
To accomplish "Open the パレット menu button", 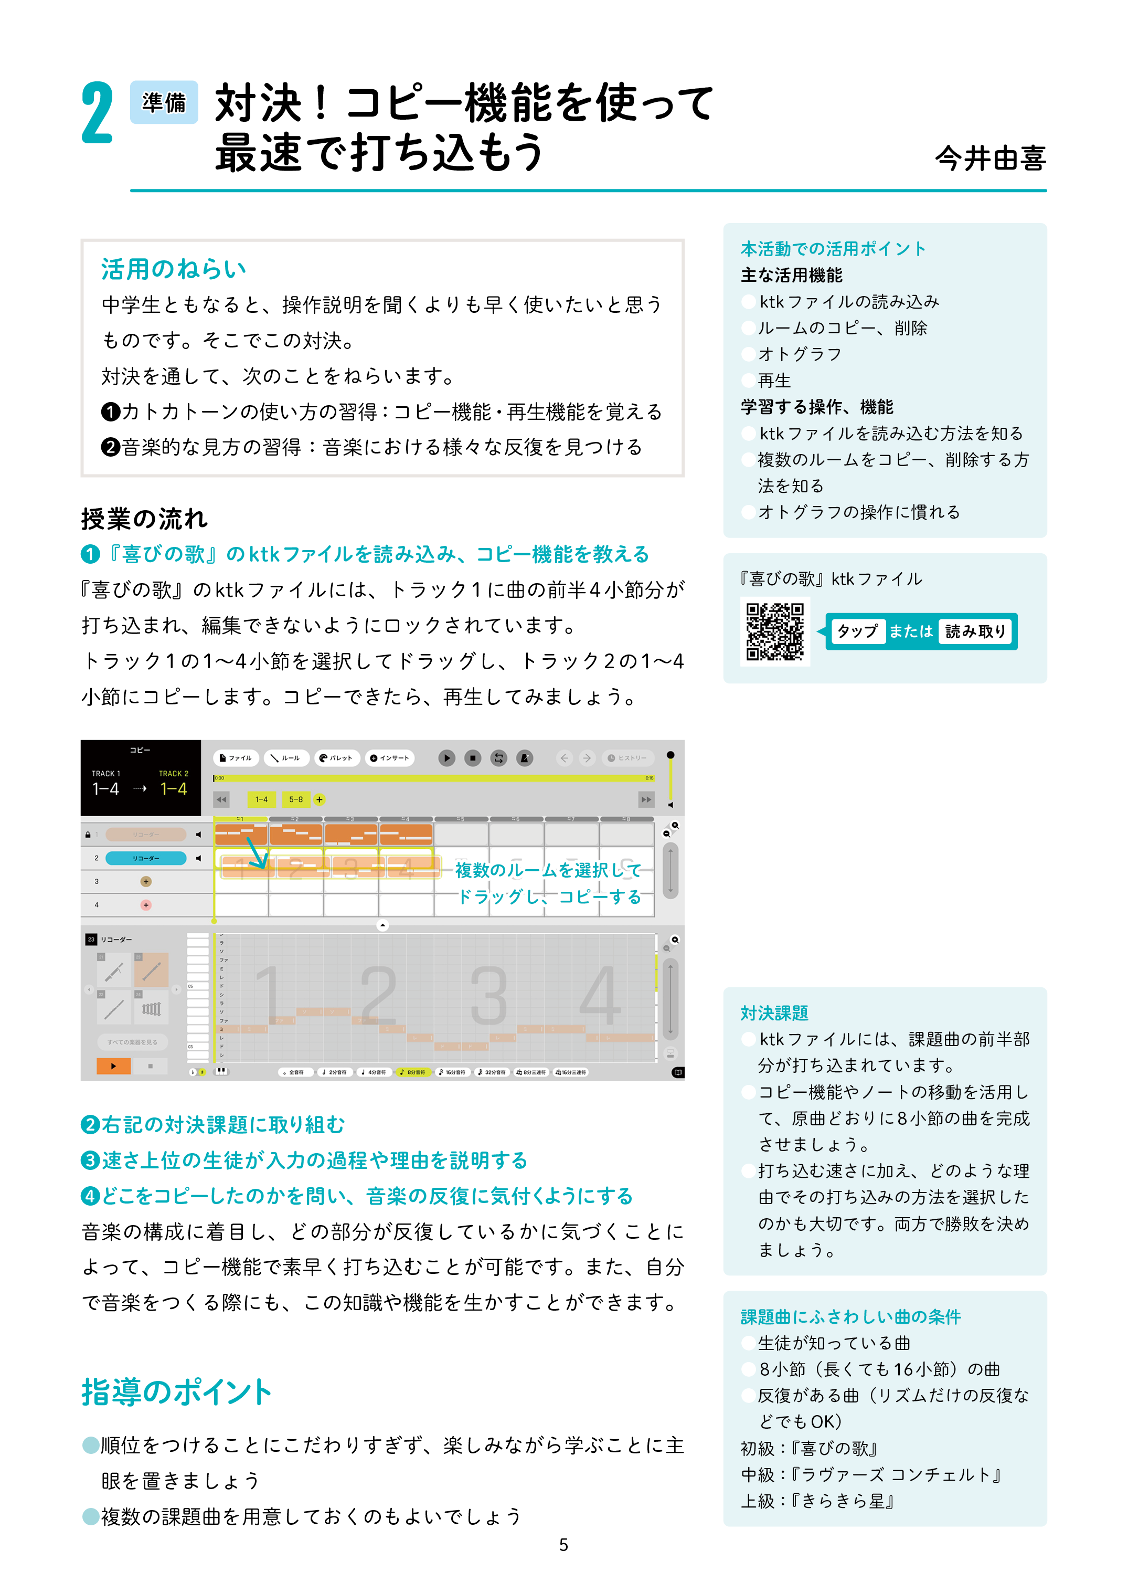I will point(336,758).
